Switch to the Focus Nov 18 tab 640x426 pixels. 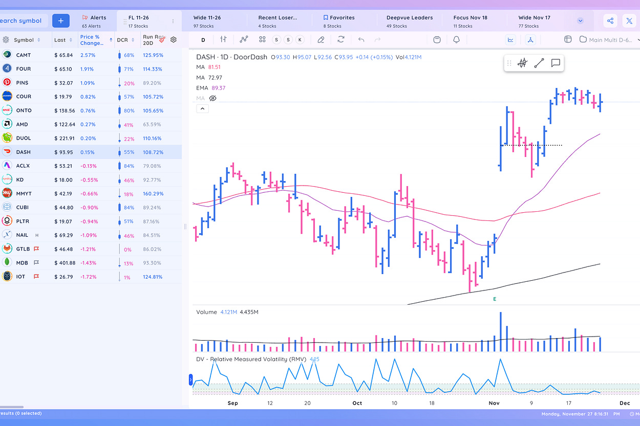[x=470, y=21]
